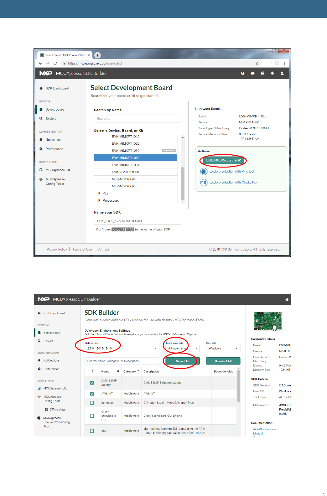Select EVK-MIMXRT1064 in the board list

(x=126, y=165)
